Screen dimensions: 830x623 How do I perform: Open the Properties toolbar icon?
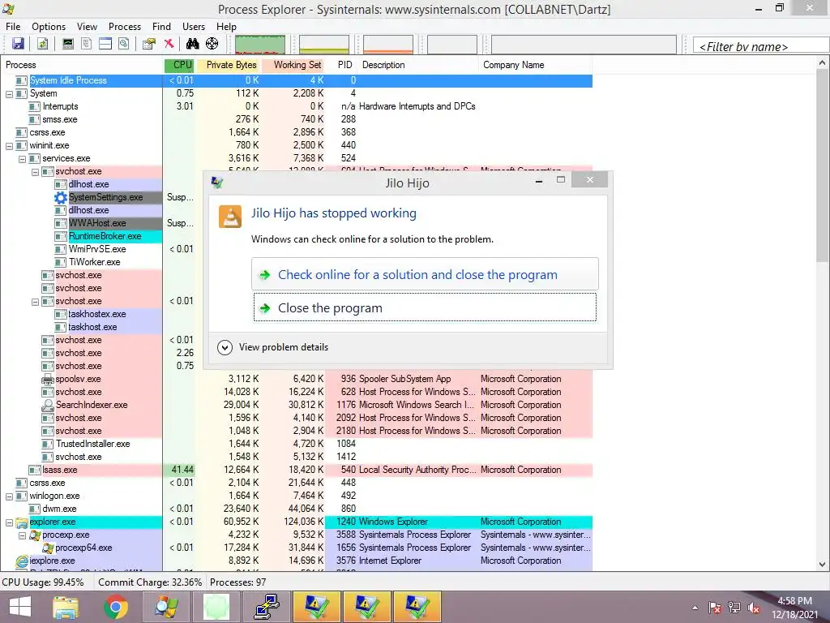(x=149, y=44)
